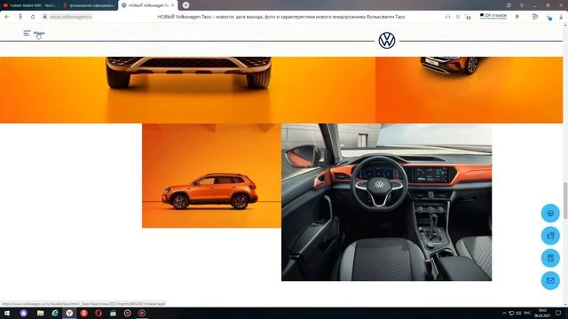The height and width of the screenshot is (319, 568).
Task: Show hidden system tray icons
Action: (x=504, y=313)
